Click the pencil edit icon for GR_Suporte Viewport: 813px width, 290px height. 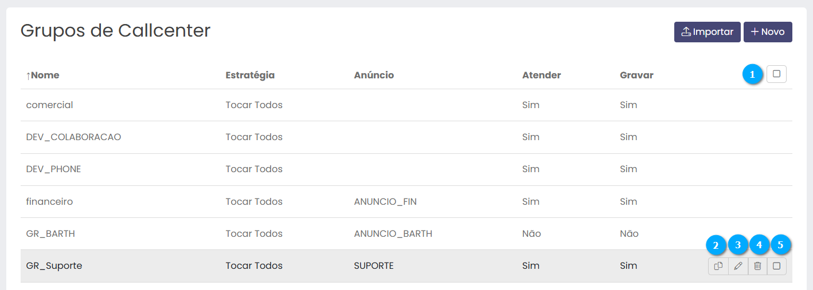pos(738,266)
